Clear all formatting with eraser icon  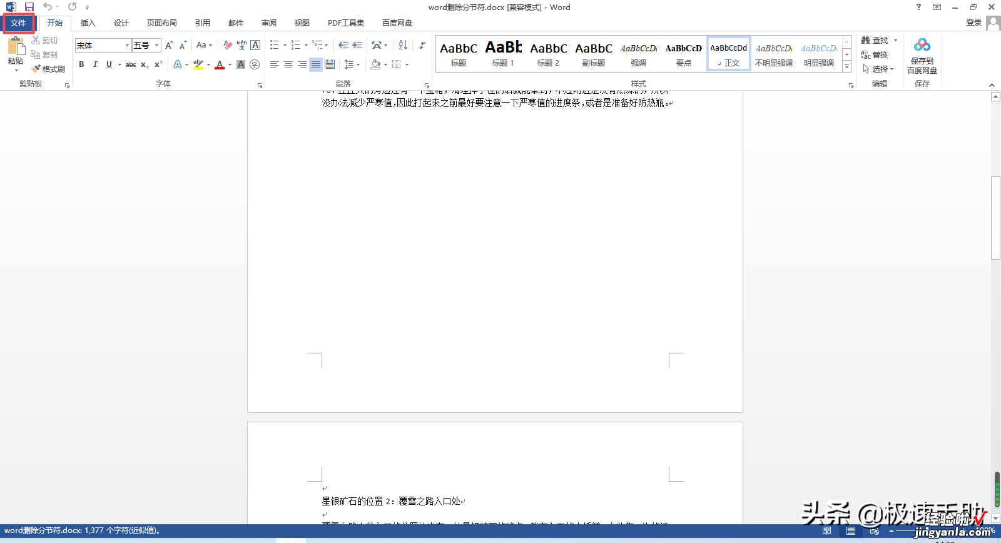(x=228, y=45)
